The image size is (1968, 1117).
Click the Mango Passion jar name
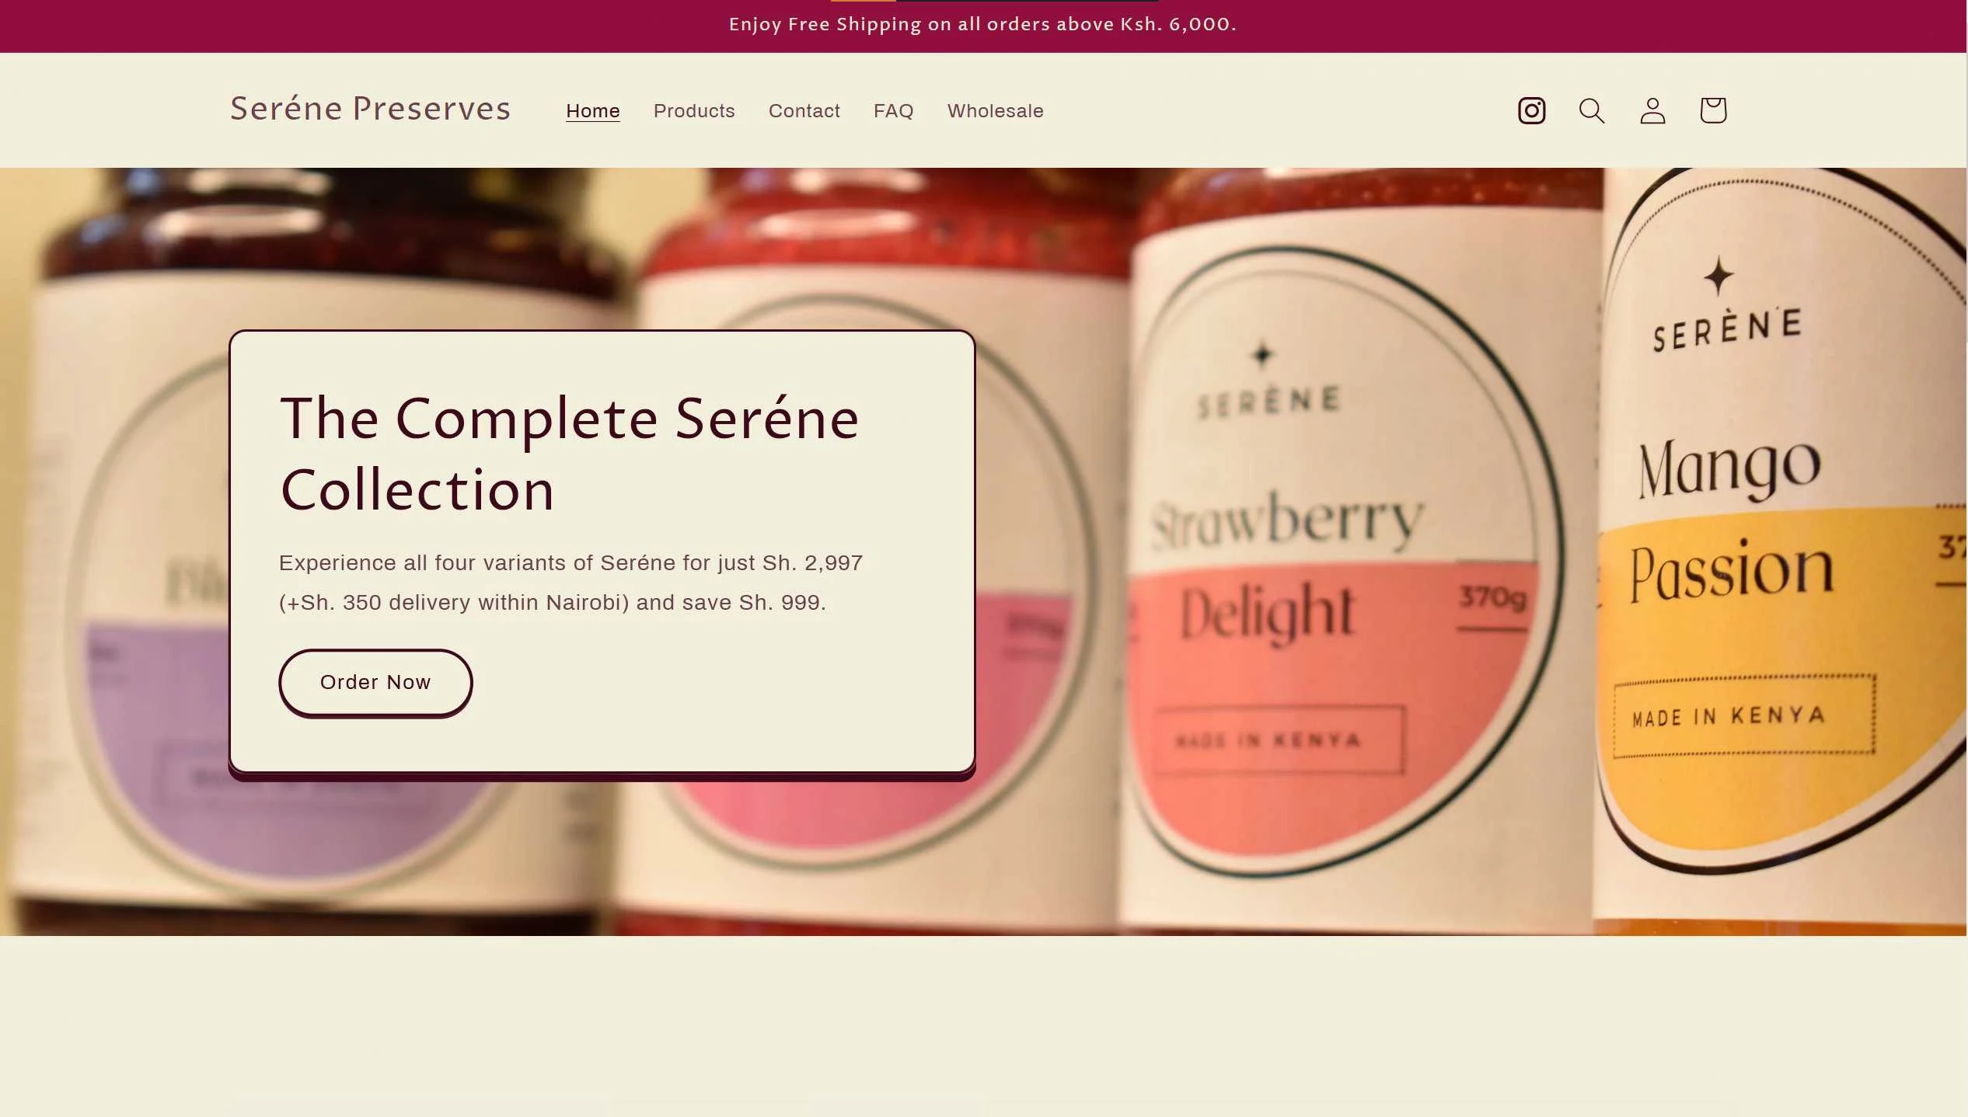click(1731, 520)
